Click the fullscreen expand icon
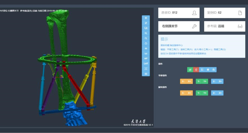This screenshot has width=248, height=133. tap(146, 69)
